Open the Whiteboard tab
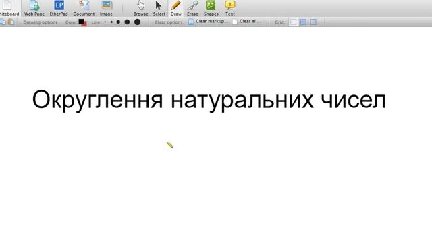 coord(9,8)
